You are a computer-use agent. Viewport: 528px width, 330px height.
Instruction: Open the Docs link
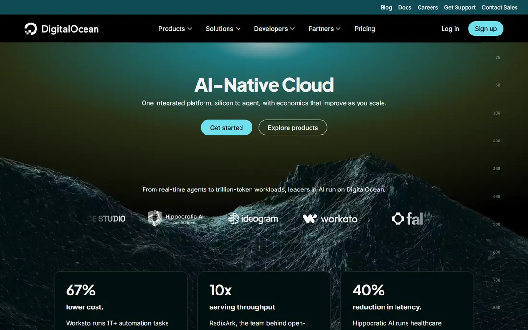[405, 7]
